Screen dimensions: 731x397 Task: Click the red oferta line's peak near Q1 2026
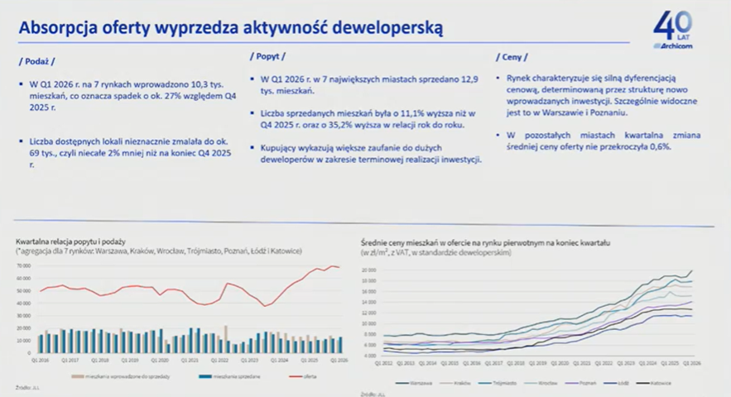[x=333, y=266]
